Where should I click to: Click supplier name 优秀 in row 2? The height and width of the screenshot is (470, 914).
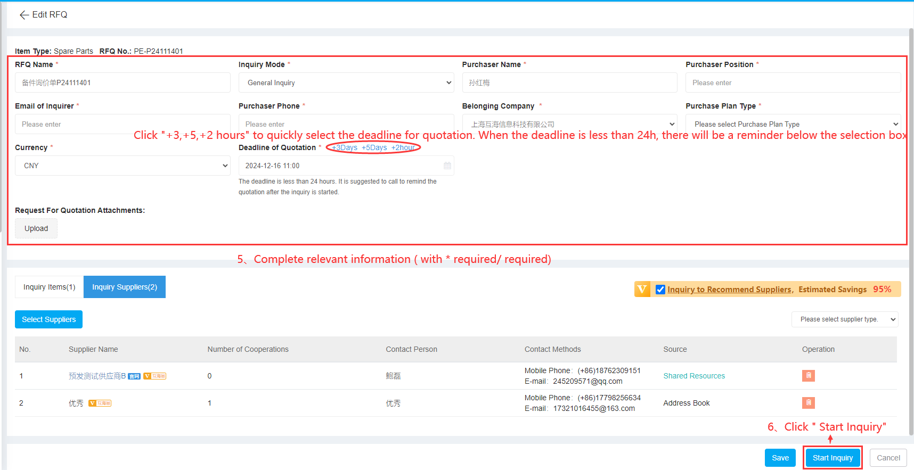coord(76,403)
